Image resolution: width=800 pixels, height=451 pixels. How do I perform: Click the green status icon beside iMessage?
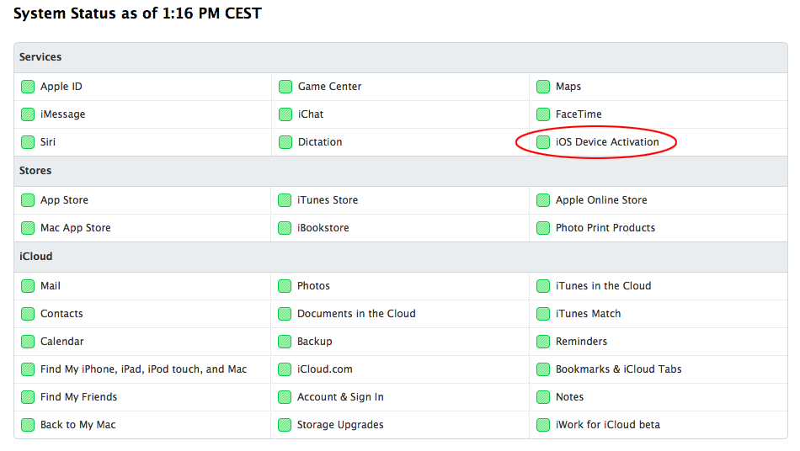click(28, 114)
